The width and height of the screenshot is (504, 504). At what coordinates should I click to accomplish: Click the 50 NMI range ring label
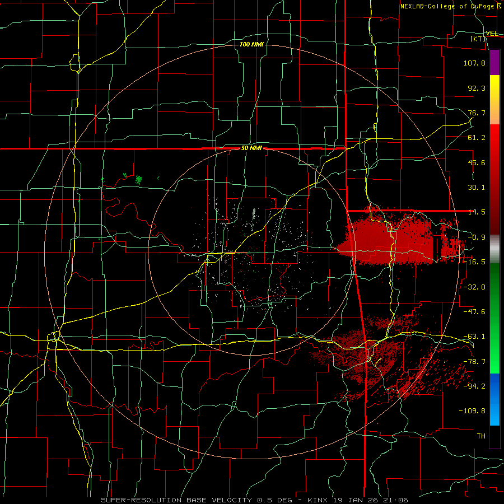pos(251,148)
